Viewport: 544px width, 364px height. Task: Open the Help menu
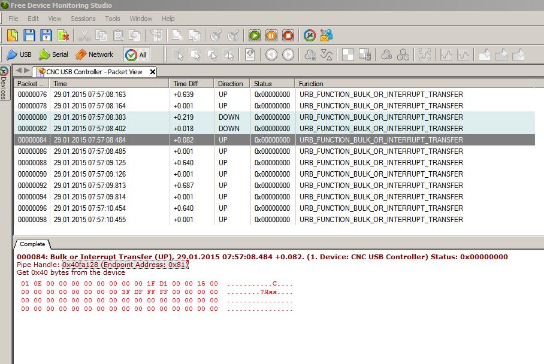point(168,19)
